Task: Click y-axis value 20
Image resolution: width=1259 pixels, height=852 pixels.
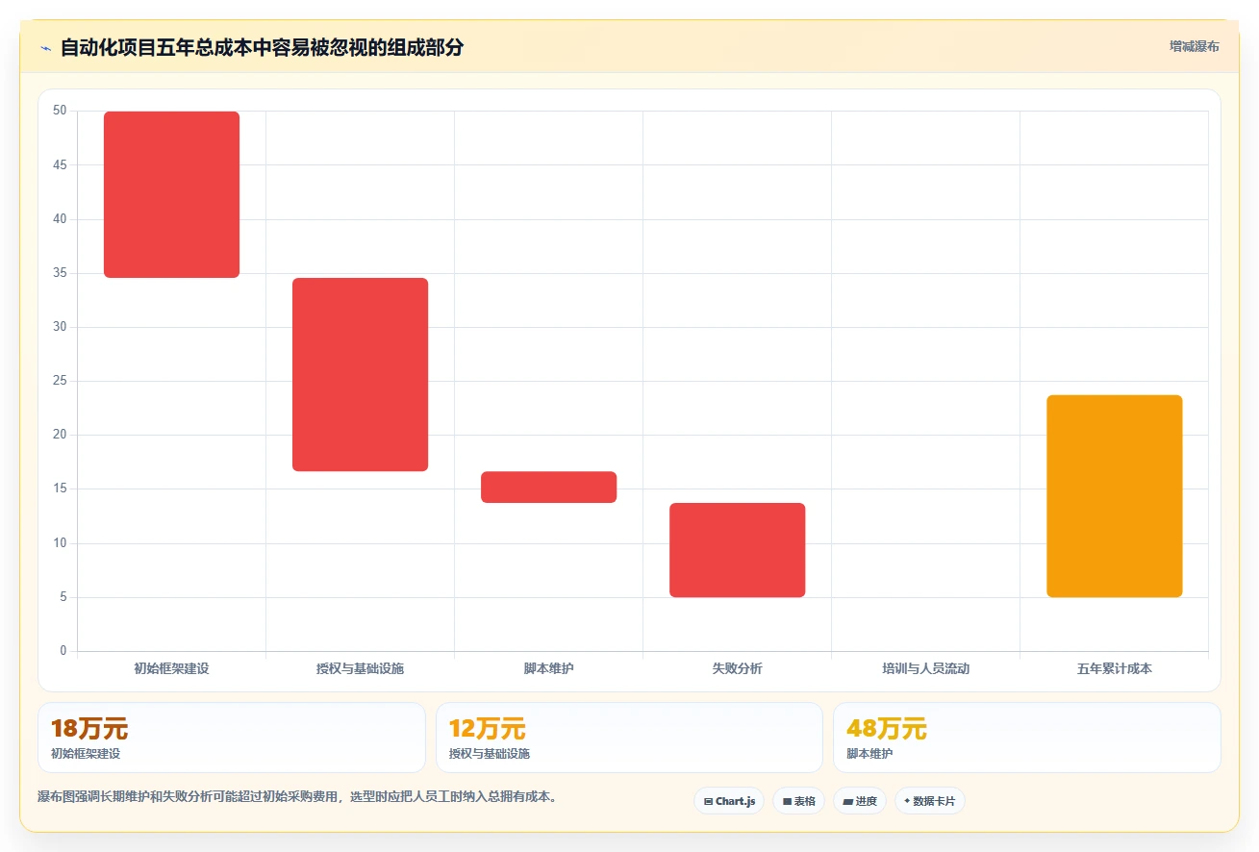Action: [x=60, y=435]
